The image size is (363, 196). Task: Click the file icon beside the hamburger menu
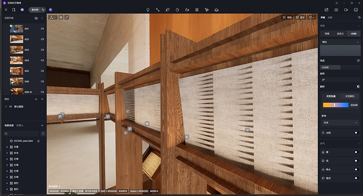(x=14, y=9)
